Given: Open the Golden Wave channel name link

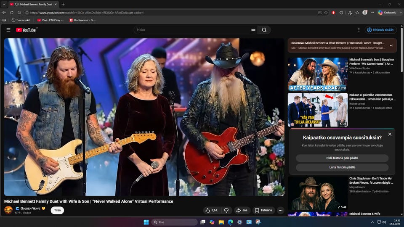Looking at the screenshot, I should (x=30, y=209).
